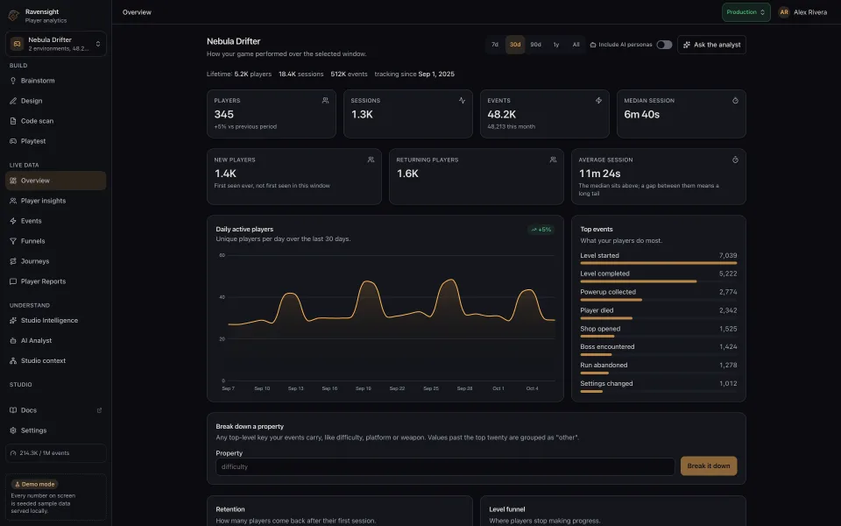Image resolution: width=841 pixels, height=526 pixels.
Task: Select the 7d time range
Action: pos(495,45)
